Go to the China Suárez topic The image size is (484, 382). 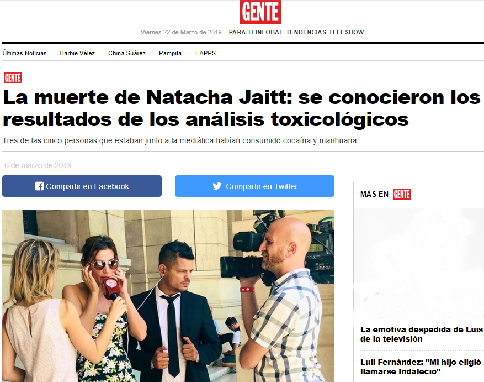point(127,53)
